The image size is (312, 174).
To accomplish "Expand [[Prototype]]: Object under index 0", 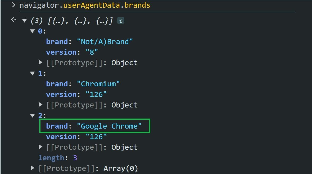I will [40, 63].
